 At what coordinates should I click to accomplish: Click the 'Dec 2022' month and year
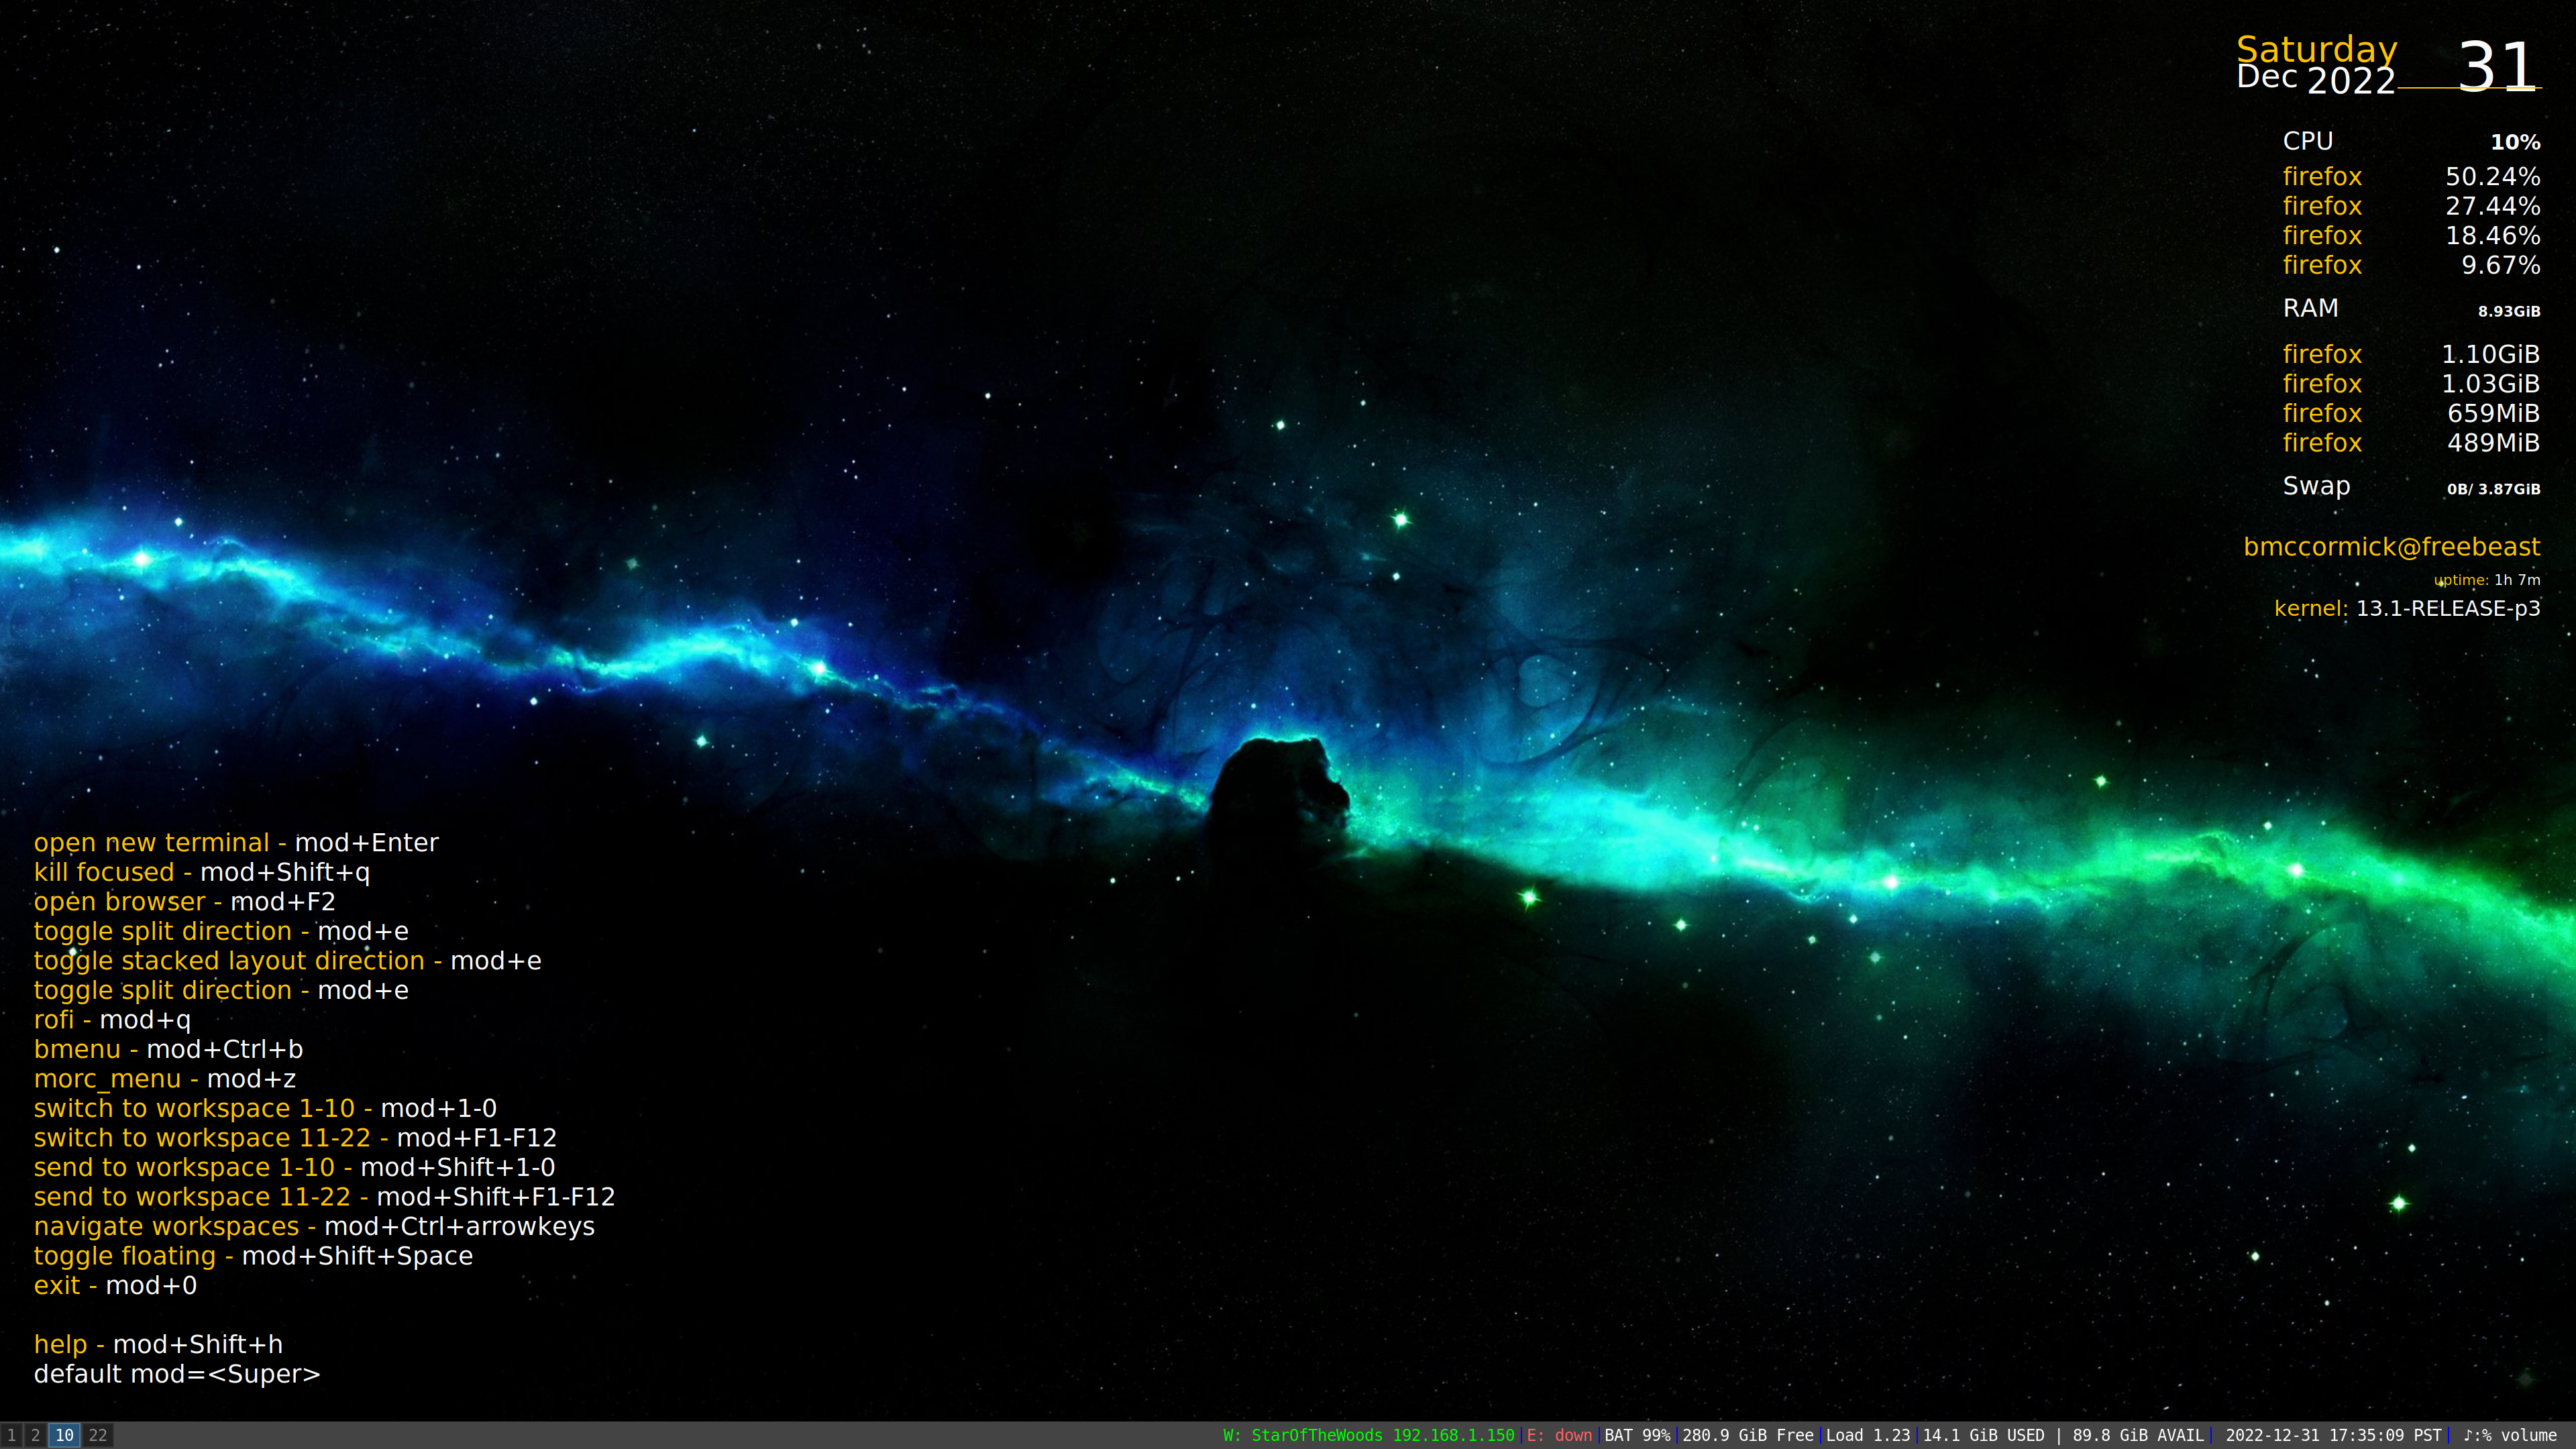tap(2316, 79)
